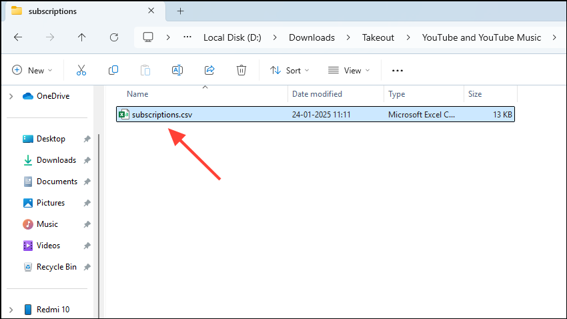Click the pin icon beside Pictures
Screen dimensions: 567x319
click(87, 203)
